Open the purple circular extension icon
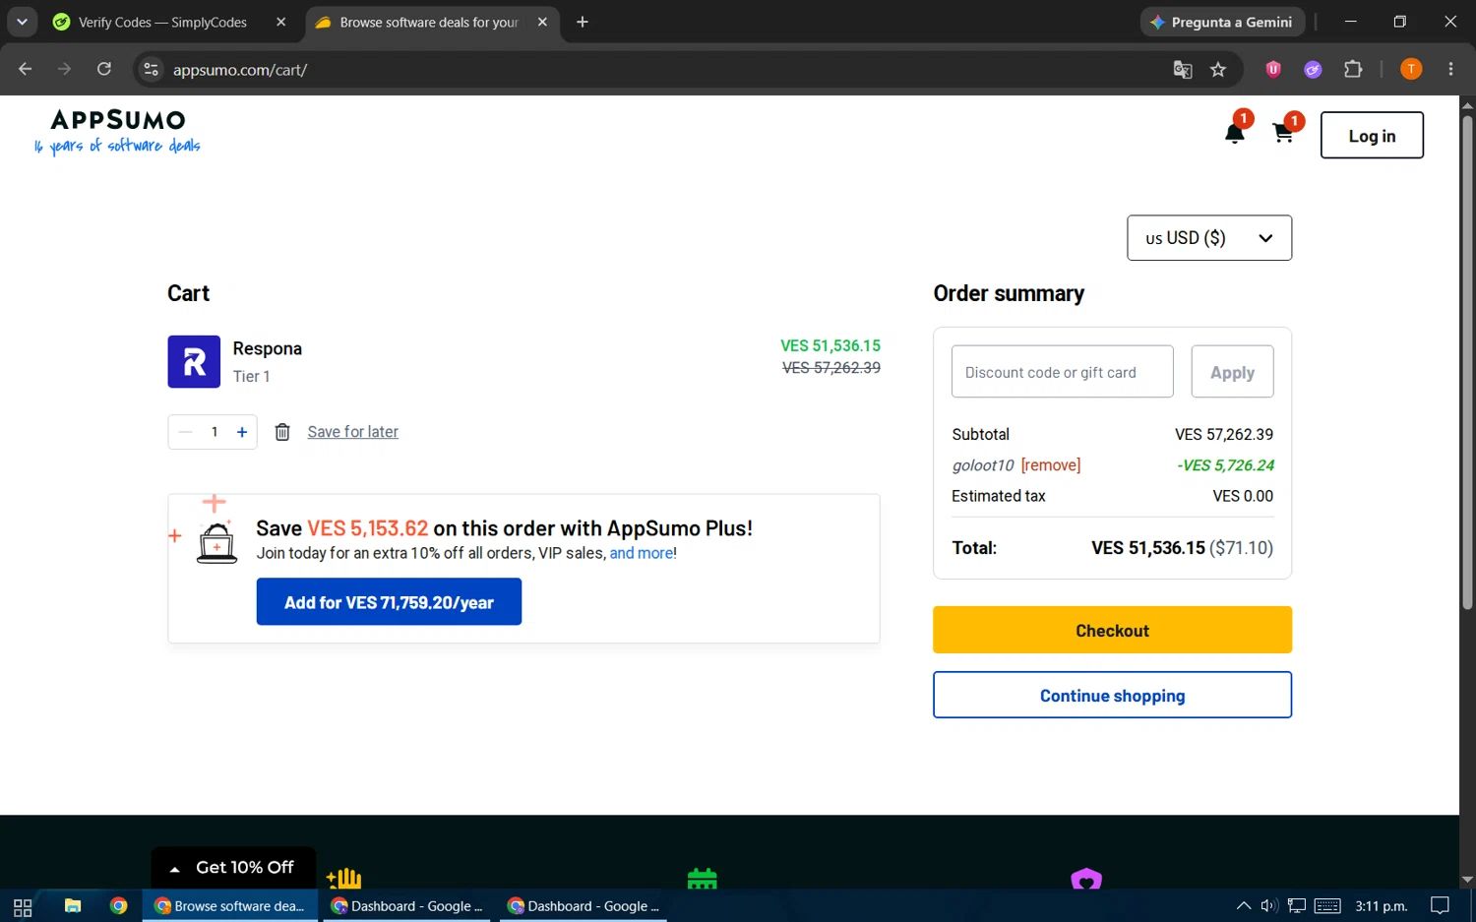1476x922 pixels. 1313,69
